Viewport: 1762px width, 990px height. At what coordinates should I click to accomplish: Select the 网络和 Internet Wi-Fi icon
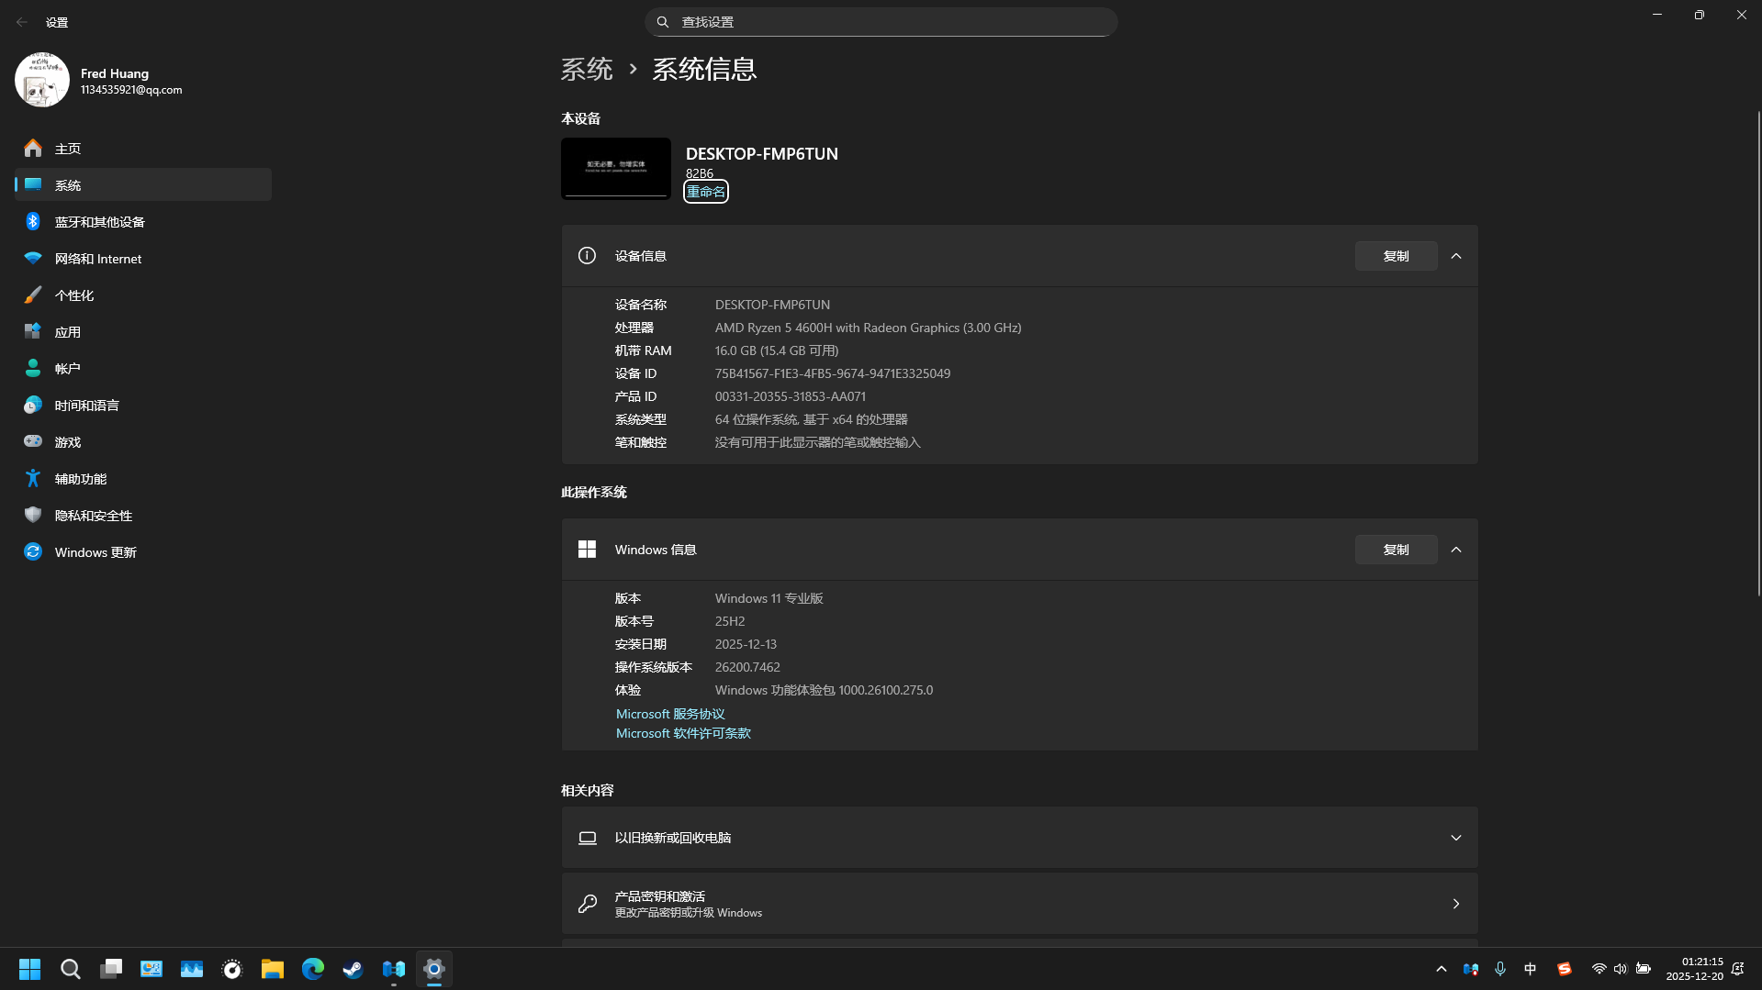pos(33,258)
